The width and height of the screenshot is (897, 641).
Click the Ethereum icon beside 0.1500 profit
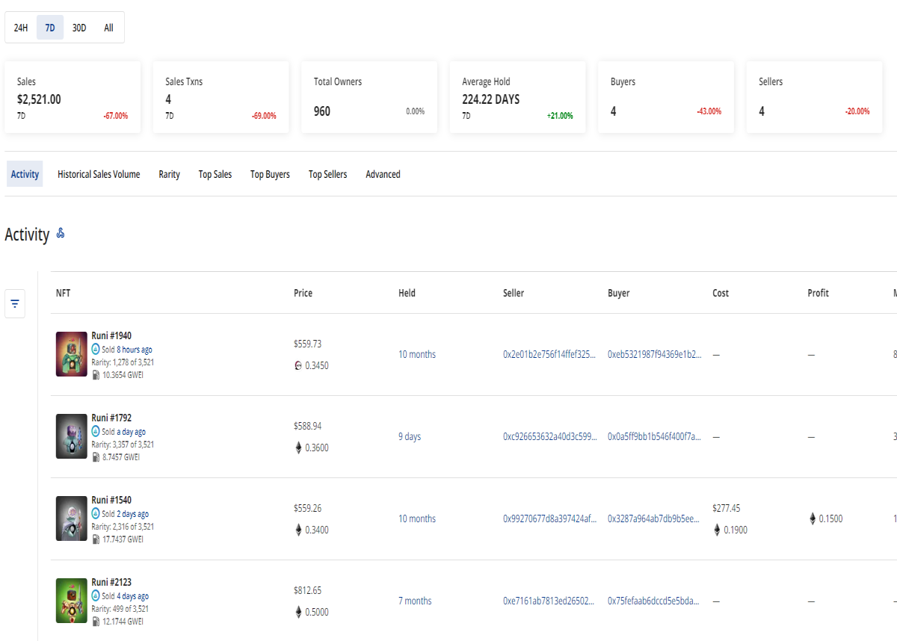[x=813, y=518]
